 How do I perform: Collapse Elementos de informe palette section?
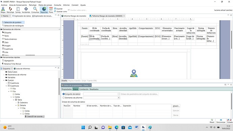(x=59, y=29)
